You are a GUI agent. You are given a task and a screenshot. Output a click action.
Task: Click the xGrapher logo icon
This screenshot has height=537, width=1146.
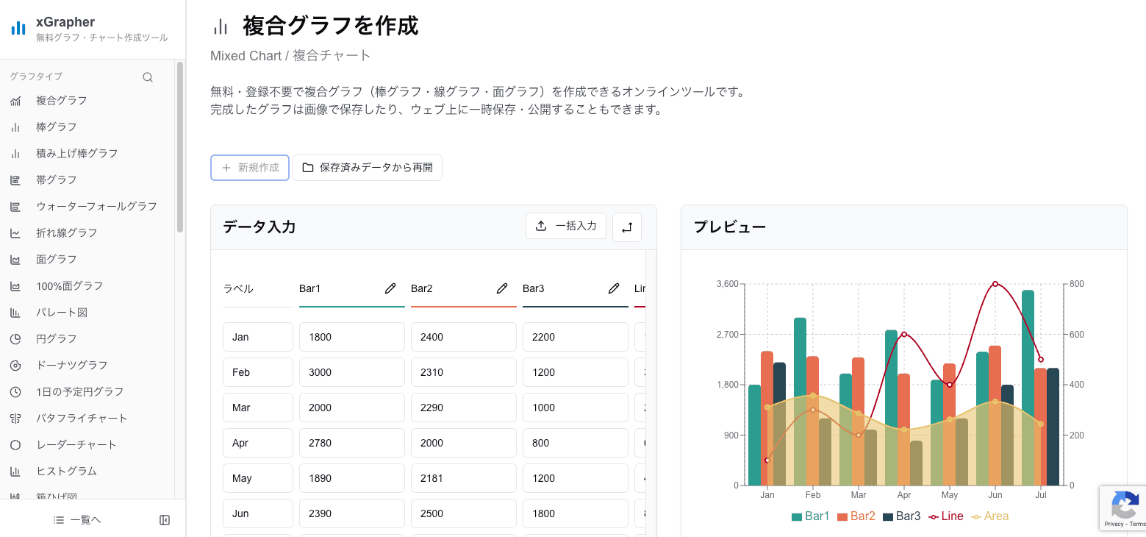click(x=17, y=28)
